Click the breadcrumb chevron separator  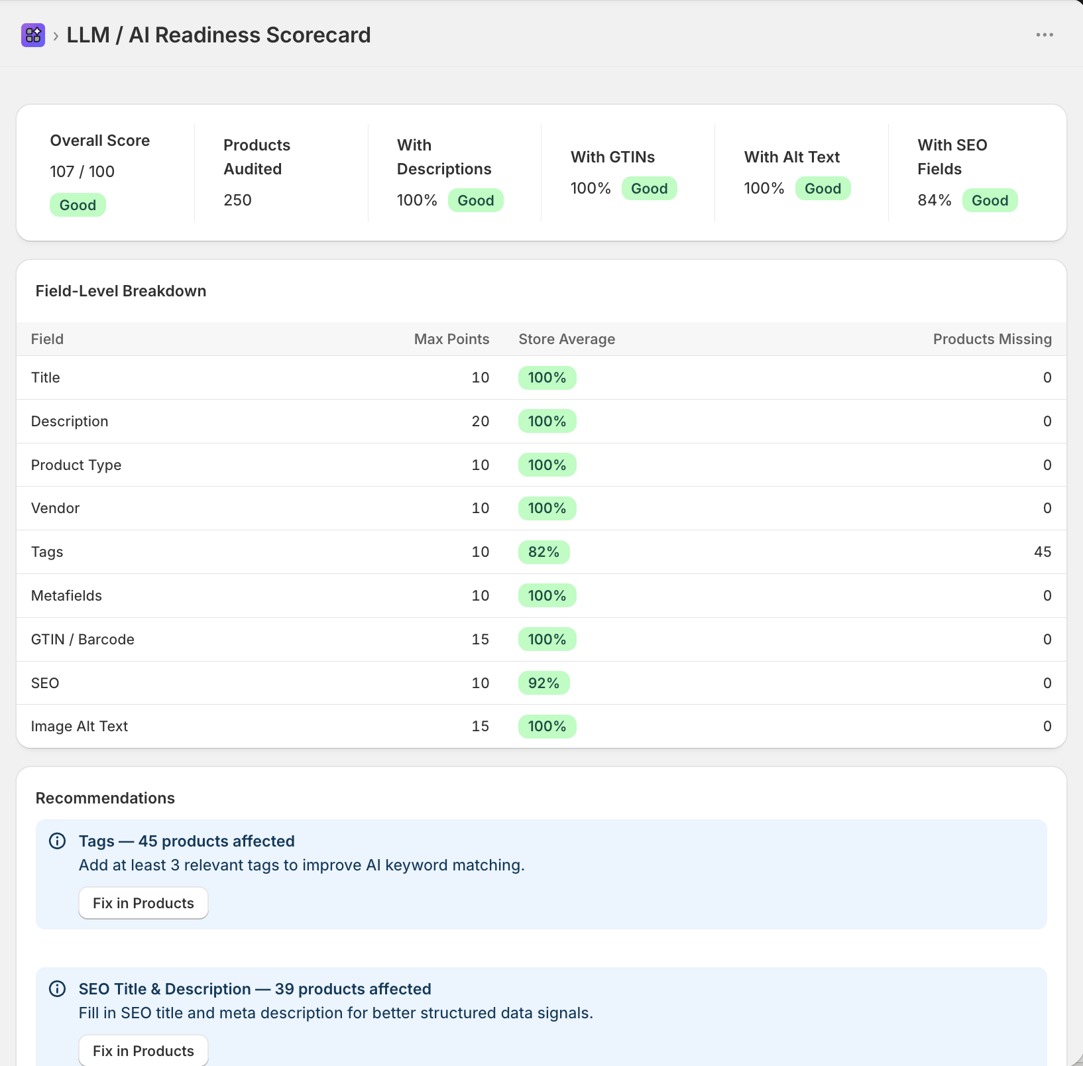[x=56, y=36]
